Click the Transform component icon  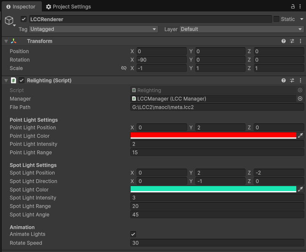coord(14,41)
